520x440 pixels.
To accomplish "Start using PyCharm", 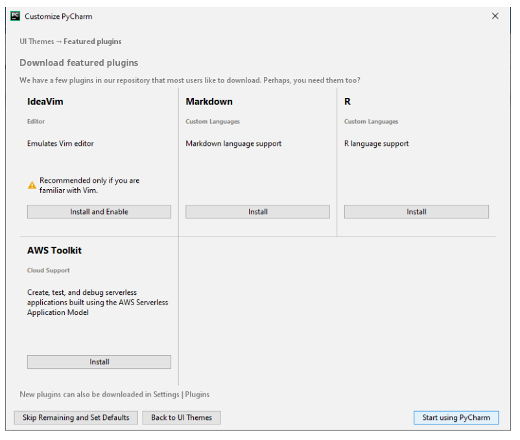I will click(x=456, y=417).
